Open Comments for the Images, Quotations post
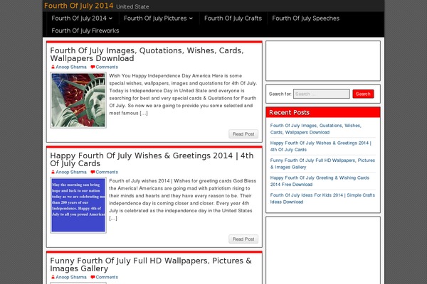 point(107,67)
